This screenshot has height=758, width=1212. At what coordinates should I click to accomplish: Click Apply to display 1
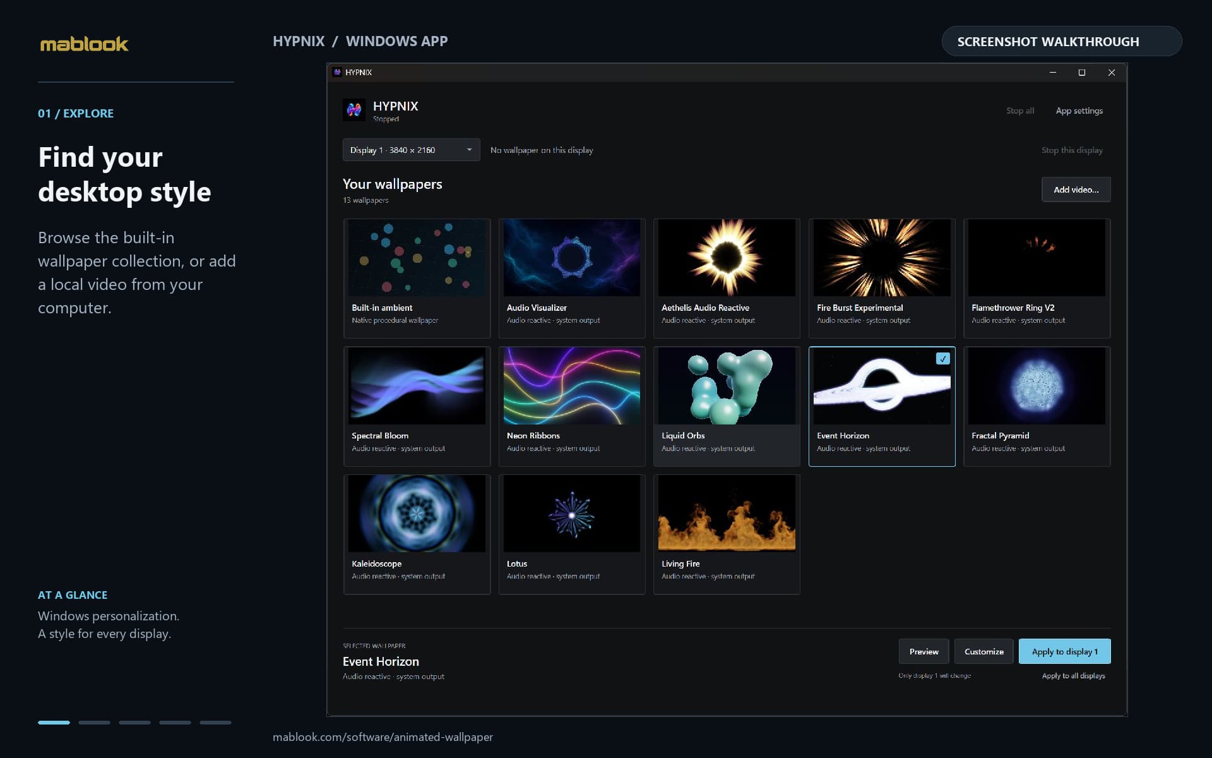1064,651
